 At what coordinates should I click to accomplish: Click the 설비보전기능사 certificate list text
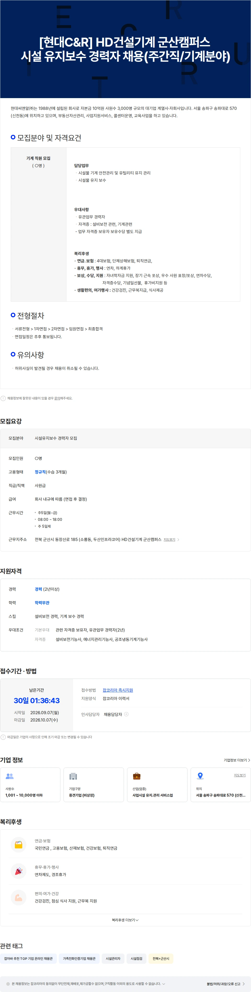(x=102, y=639)
